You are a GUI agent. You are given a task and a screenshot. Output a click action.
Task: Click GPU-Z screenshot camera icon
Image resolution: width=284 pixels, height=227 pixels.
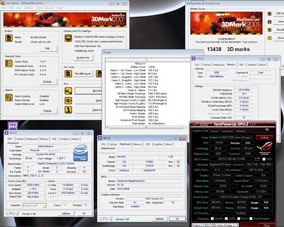coord(267,129)
